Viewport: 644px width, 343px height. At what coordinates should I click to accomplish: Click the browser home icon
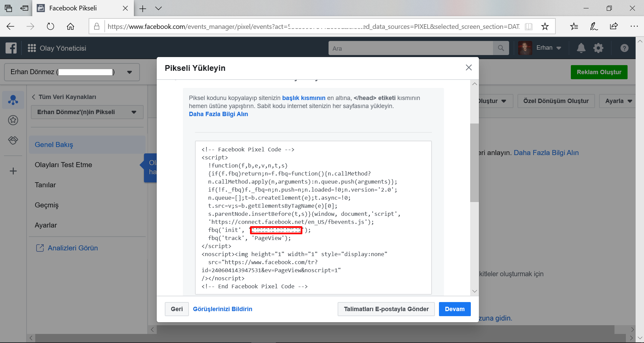pos(70,27)
